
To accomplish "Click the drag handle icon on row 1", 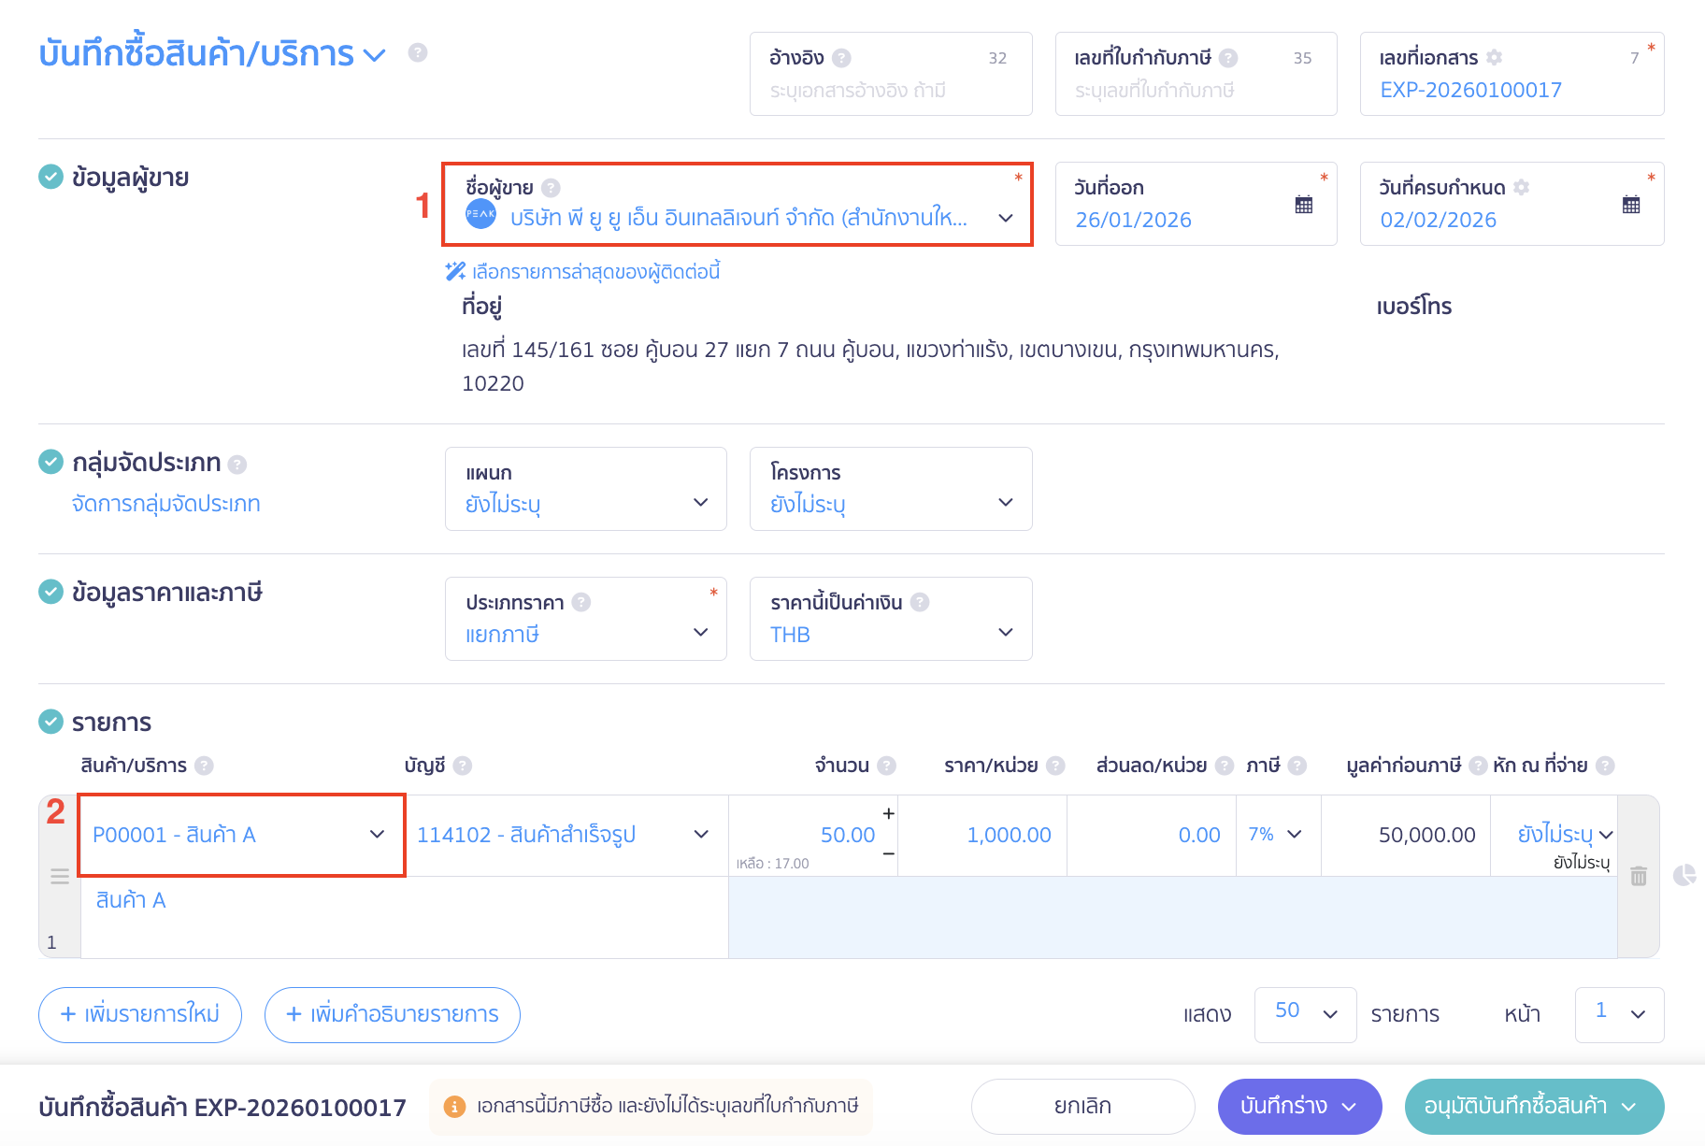I will tap(60, 876).
